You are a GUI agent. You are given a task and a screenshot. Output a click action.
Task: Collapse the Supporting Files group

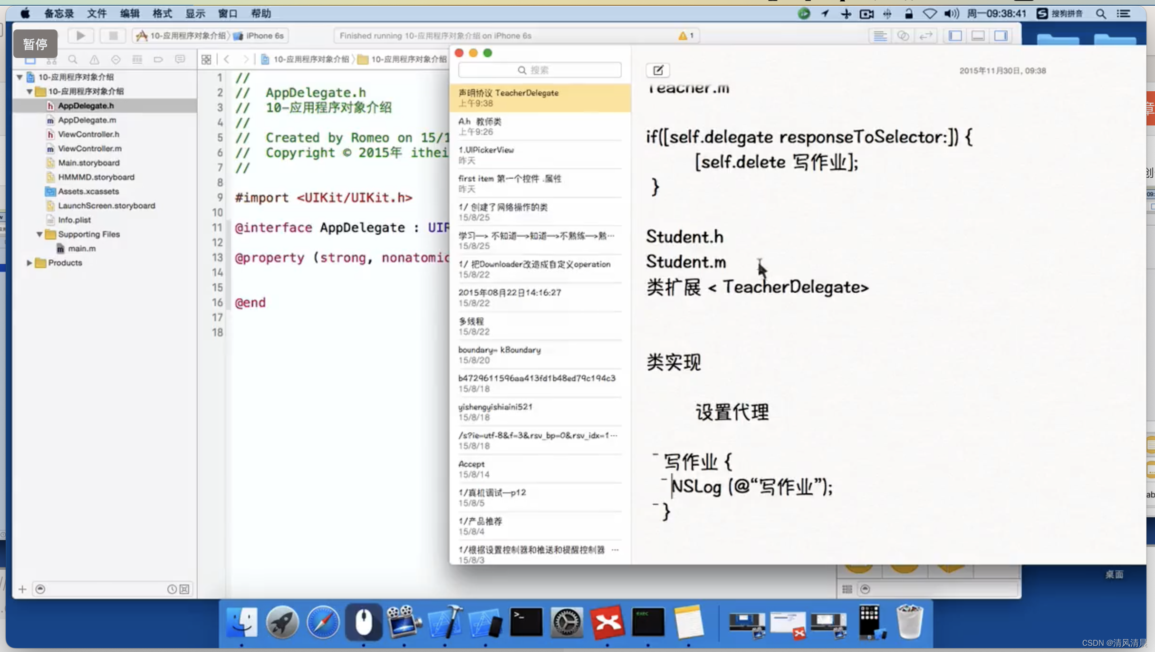[39, 234]
